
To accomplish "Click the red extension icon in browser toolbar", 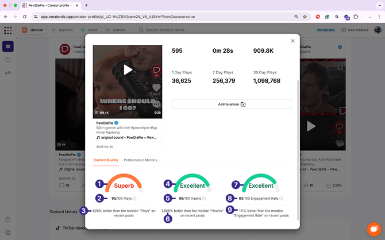I will [x=318, y=17].
